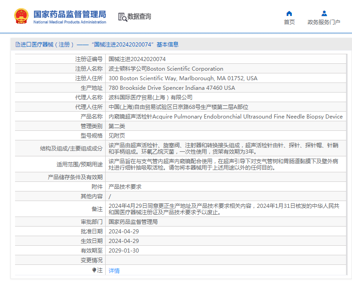Image resolution: width=352 pixels, height=284 pixels.
Task: Click the 变更情况 row label
Action: click(92, 260)
